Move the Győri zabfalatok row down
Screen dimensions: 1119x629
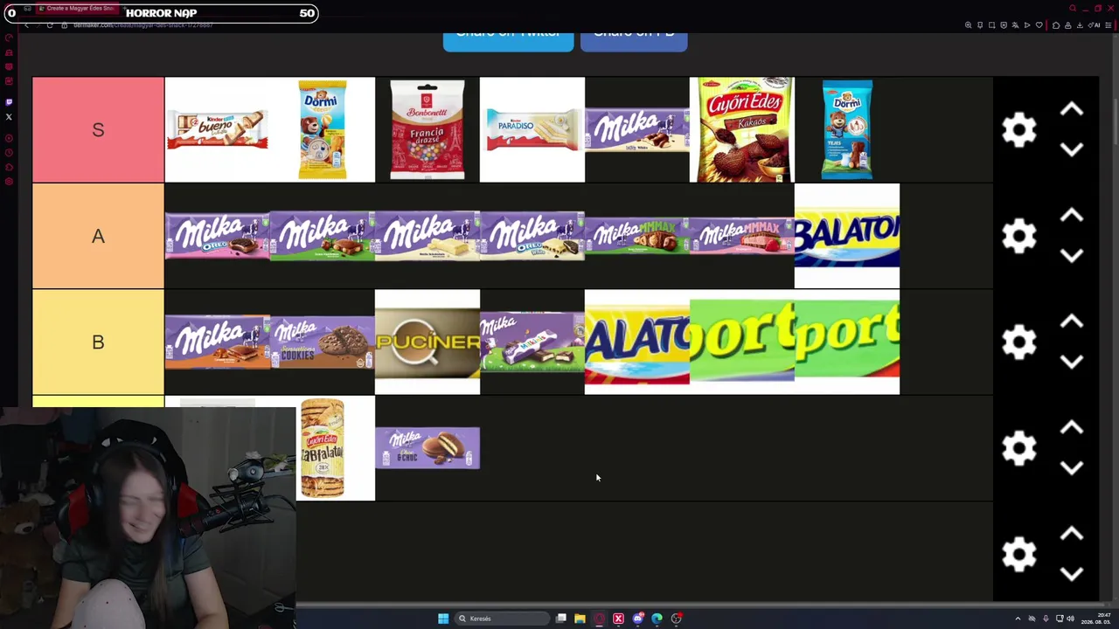(x=1072, y=468)
